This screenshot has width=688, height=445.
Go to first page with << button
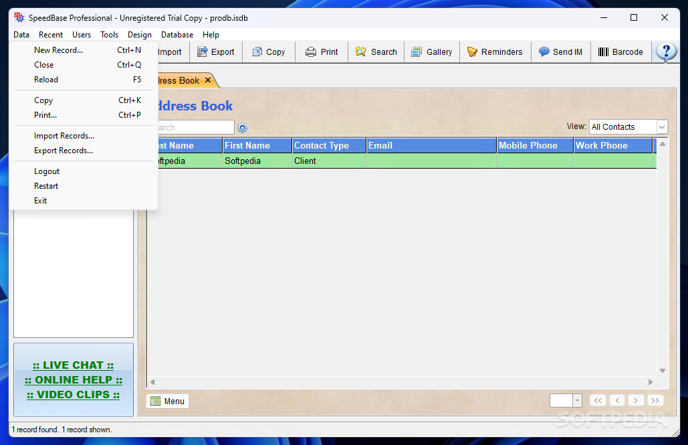pos(598,400)
